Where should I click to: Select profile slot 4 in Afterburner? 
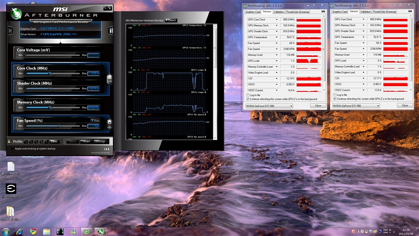[41, 141]
